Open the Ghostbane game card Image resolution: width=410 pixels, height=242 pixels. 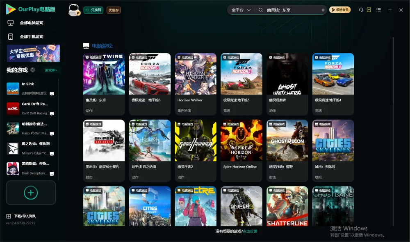point(333,206)
